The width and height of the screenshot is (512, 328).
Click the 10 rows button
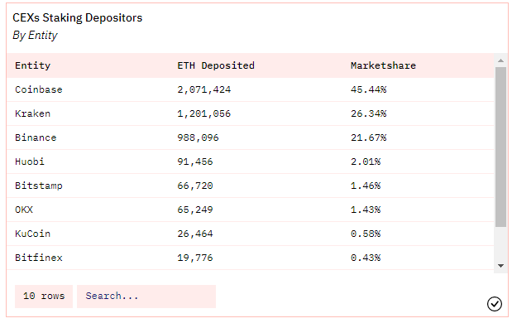click(x=44, y=297)
